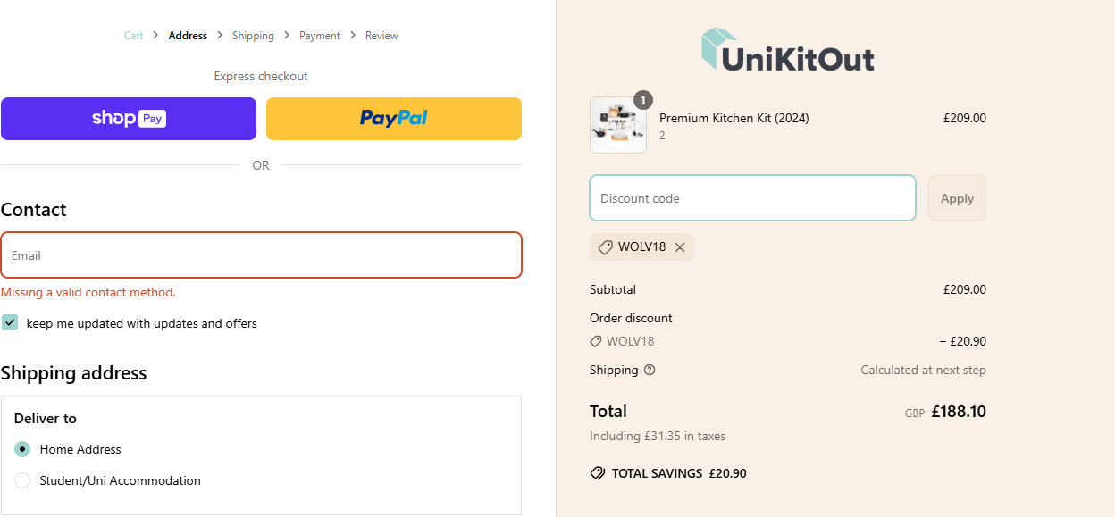The height and width of the screenshot is (517, 1115).
Task: Focus the Email contact field
Action: click(x=261, y=255)
